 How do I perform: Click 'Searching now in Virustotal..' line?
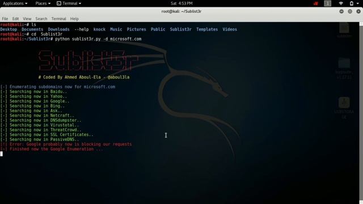pos(40,125)
